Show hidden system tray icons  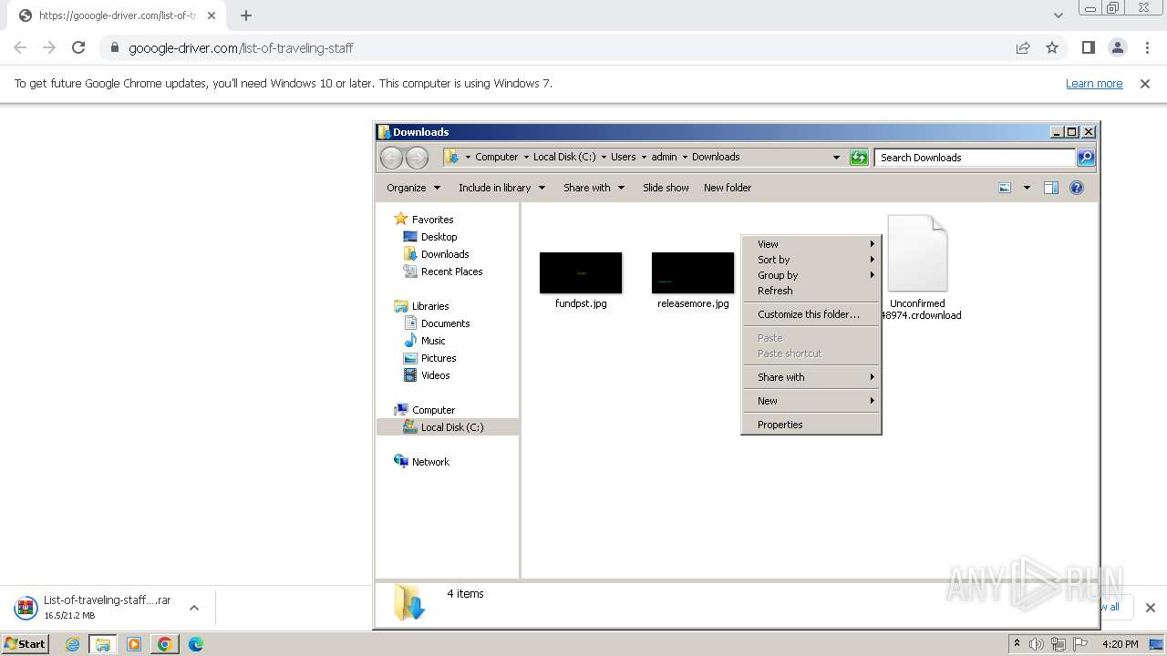coord(1017,644)
